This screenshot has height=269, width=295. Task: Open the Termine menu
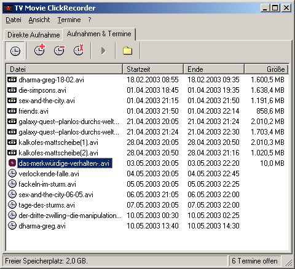point(69,20)
